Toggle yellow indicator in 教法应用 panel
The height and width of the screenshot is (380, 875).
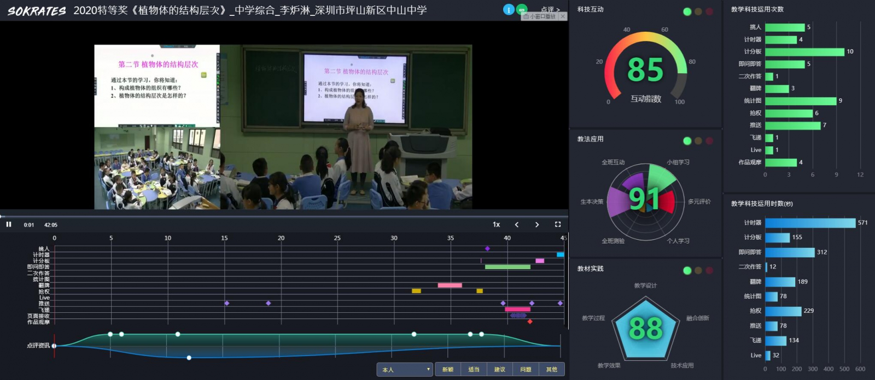tap(698, 141)
